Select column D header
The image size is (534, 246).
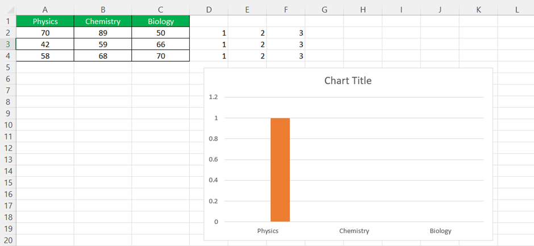[209, 10]
